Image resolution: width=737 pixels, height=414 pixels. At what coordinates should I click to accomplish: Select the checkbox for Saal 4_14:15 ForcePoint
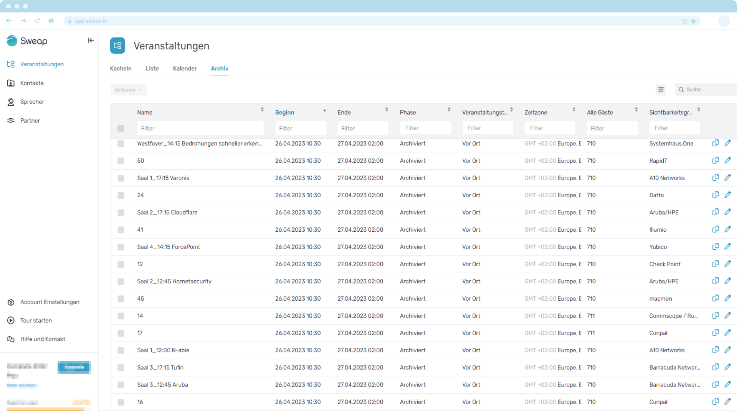(121, 247)
